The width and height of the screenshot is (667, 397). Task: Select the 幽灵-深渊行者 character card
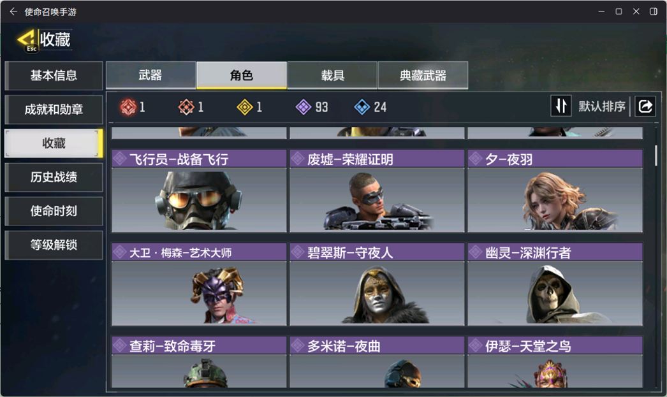click(555, 284)
